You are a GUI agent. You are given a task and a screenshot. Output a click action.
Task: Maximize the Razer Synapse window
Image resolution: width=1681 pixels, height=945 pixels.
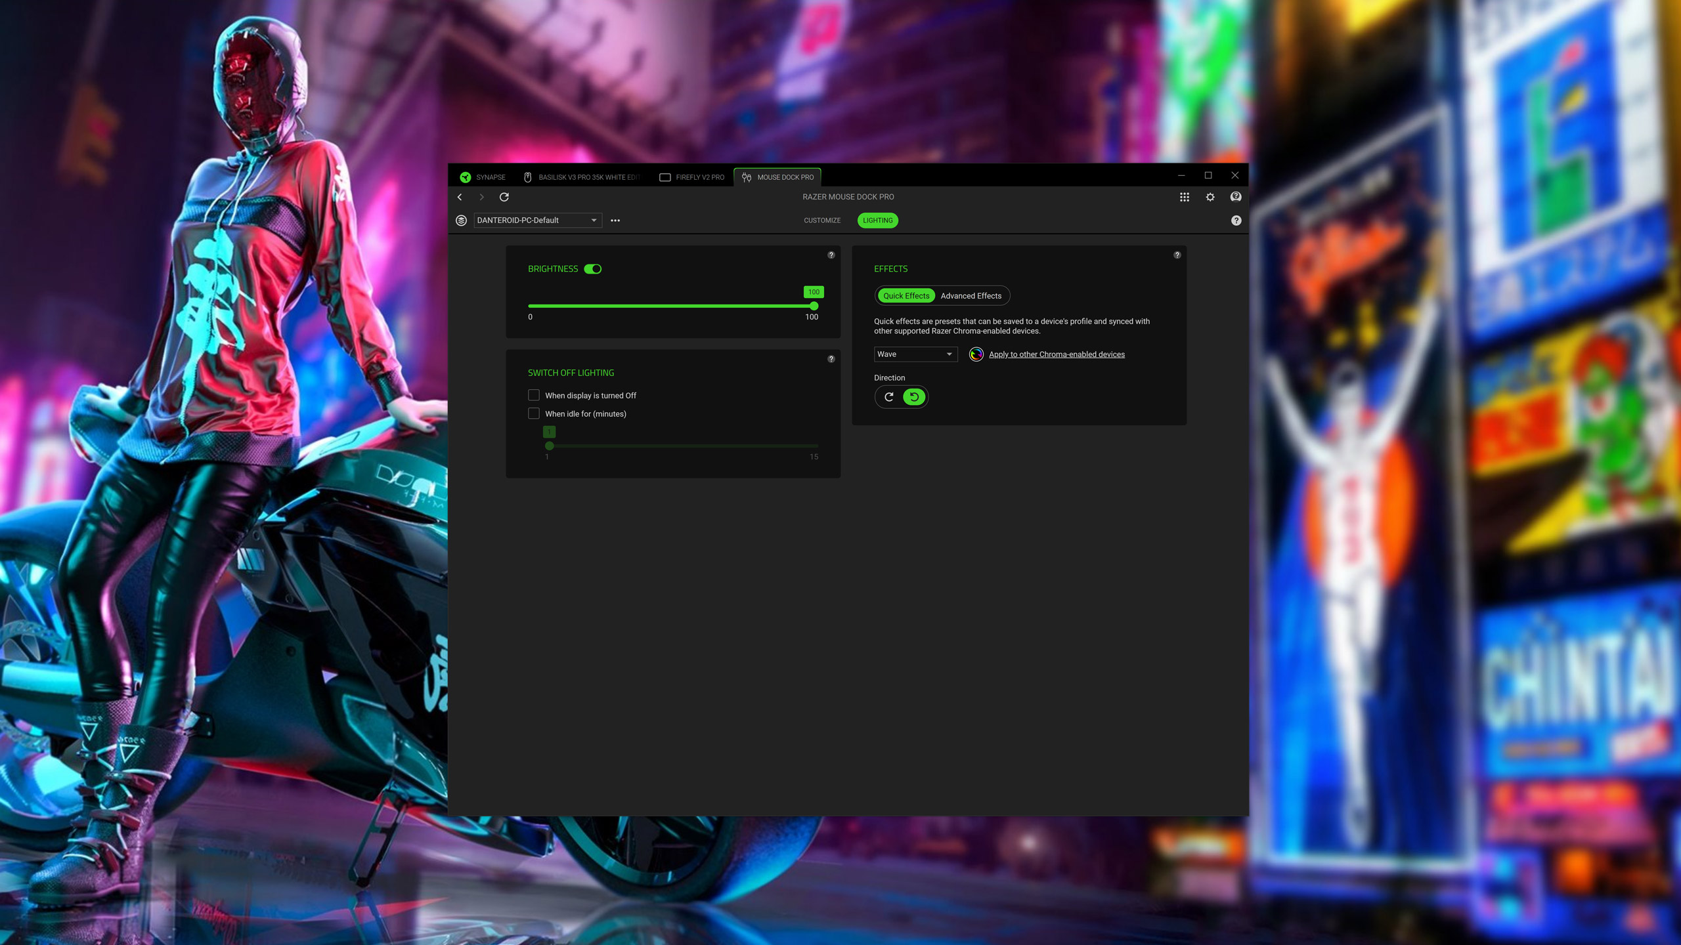[x=1208, y=175]
